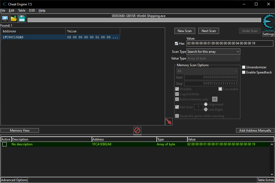Viewport: 275px width, 183px height.
Task: Open the memory region All dropdown
Action: pos(207,71)
